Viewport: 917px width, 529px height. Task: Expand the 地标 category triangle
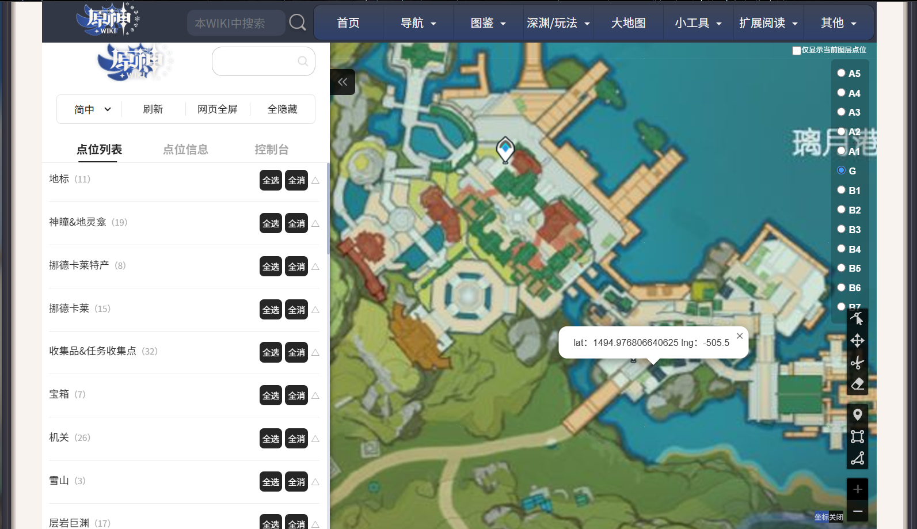[x=315, y=180]
